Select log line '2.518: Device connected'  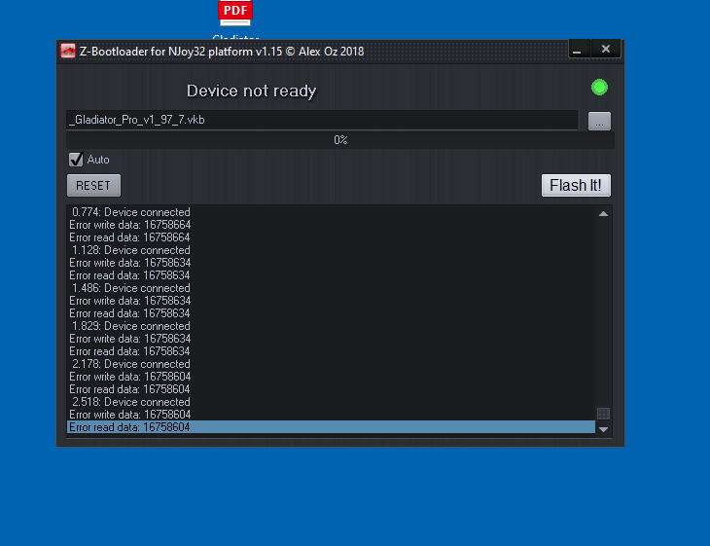pyautogui.click(x=331, y=402)
